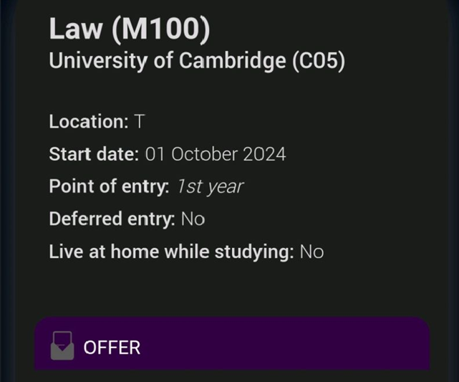This screenshot has width=459, height=382.
Task: Click the Deferred entry No value
Action: 193,219
